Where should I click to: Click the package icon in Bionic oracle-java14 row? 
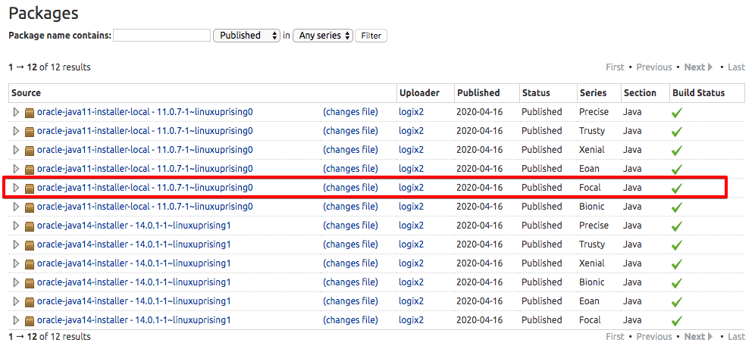click(x=30, y=282)
